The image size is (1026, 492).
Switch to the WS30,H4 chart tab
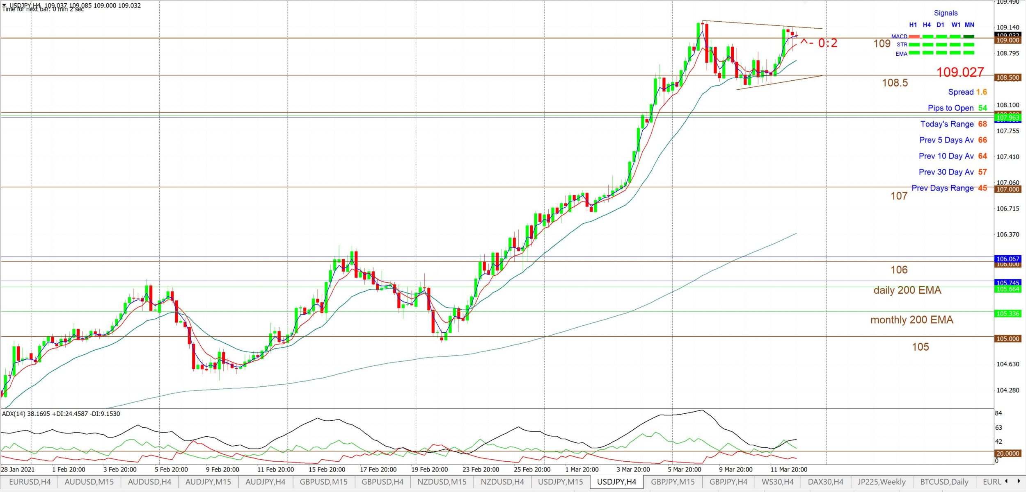777,482
